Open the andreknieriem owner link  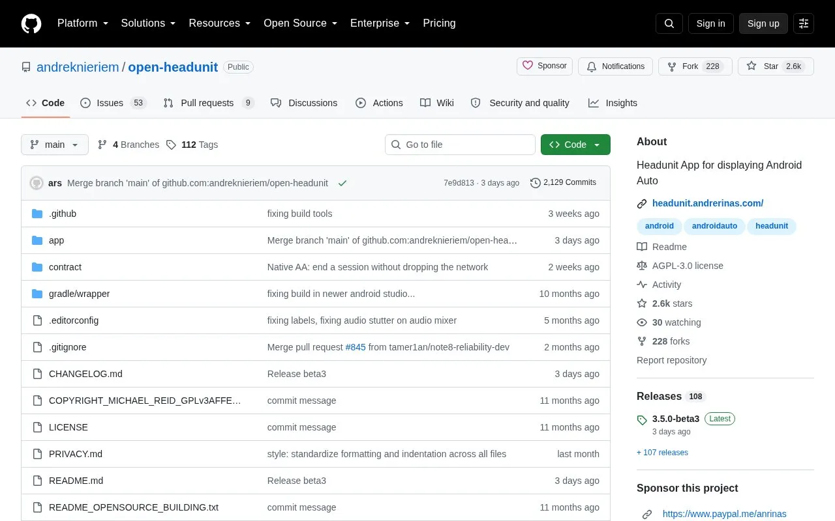78,67
